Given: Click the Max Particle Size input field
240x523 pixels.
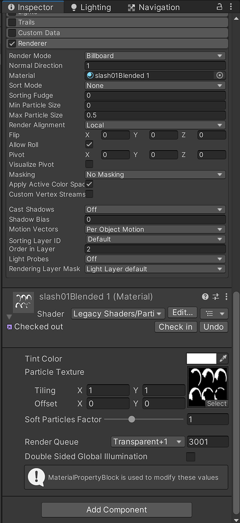Looking at the screenshot, I should click(155, 115).
